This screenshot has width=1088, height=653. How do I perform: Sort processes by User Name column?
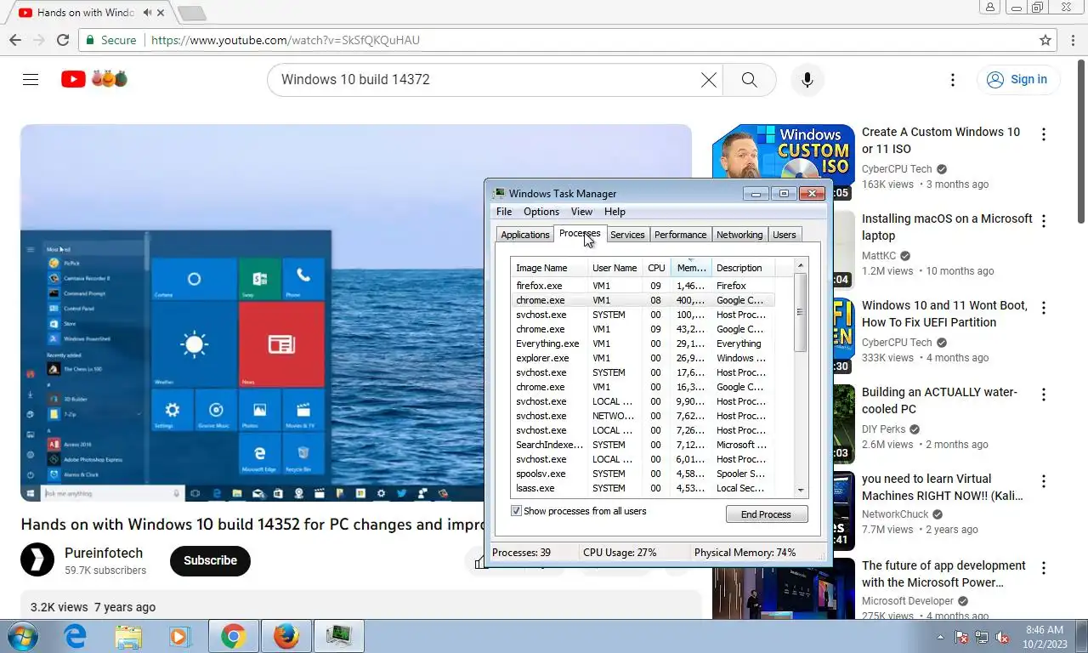pyautogui.click(x=615, y=268)
